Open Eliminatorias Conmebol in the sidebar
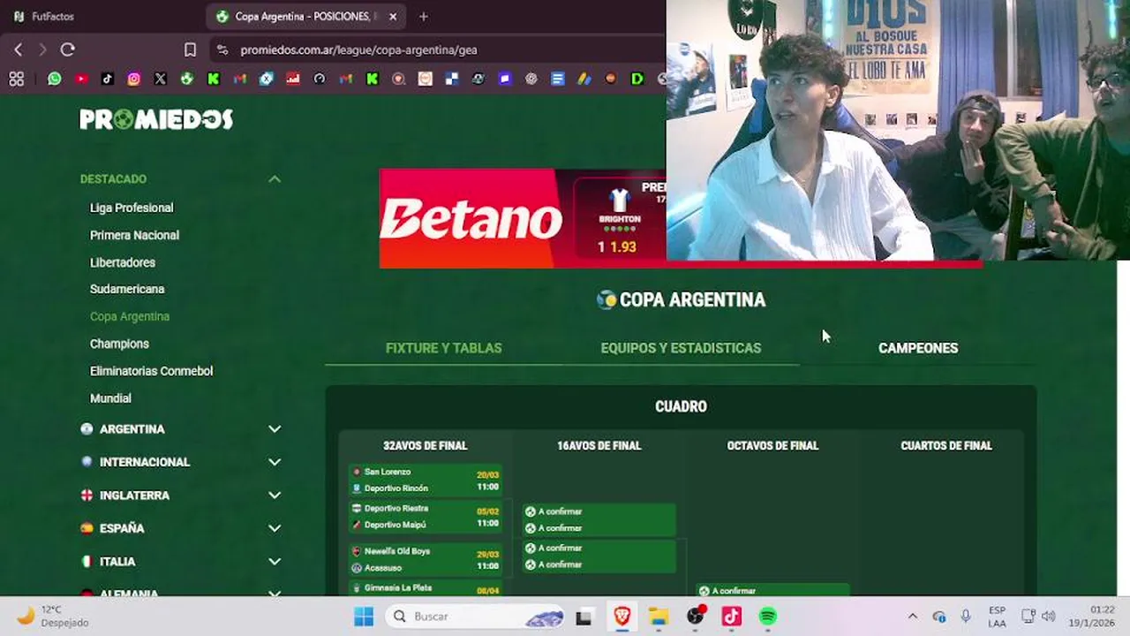The width and height of the screenshot is (1130, 636). coord(151,371)
